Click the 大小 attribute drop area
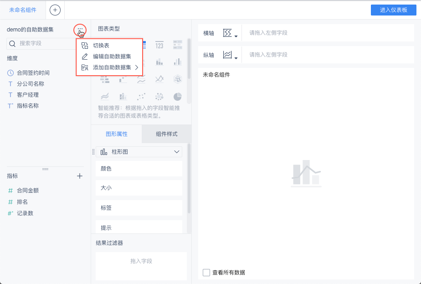This screenshot has width=421, height=284. (139, 188)
